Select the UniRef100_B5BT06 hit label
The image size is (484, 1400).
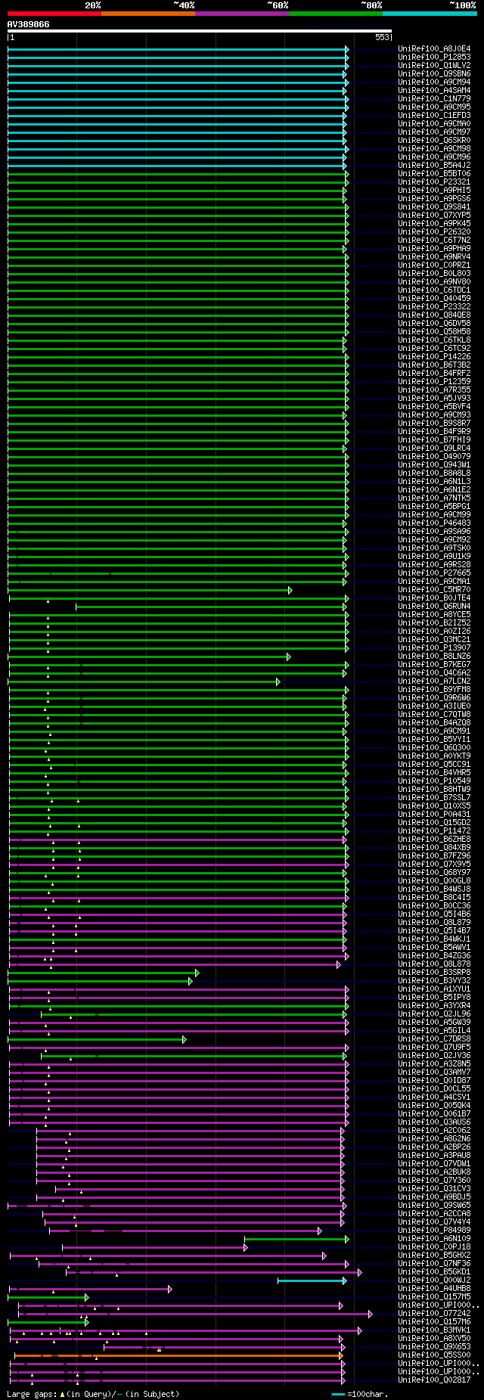[434, 174]
